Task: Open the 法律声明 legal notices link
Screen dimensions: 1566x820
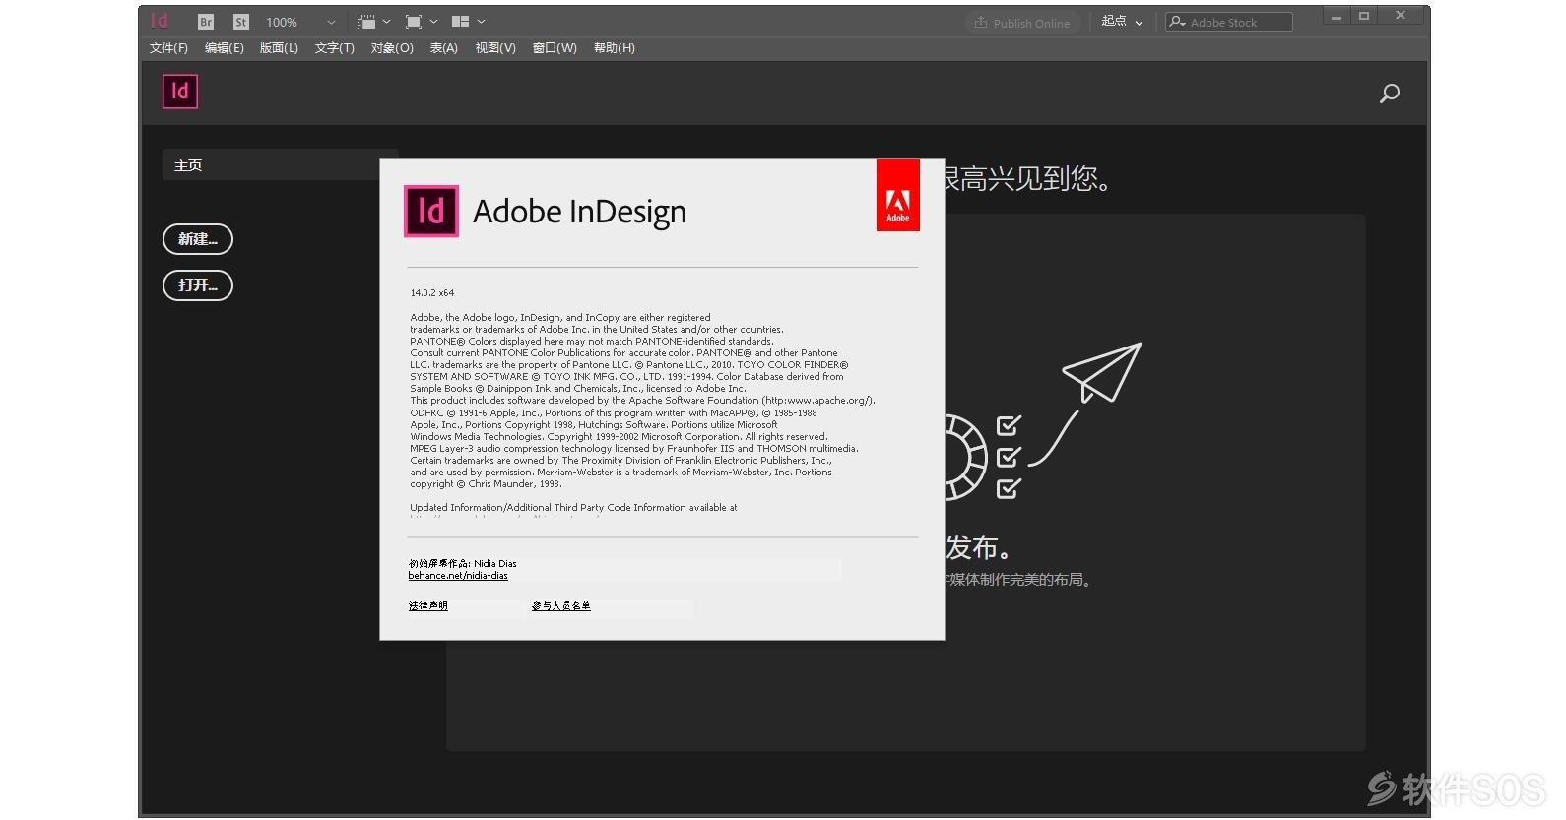Action: tap(427, 606)
